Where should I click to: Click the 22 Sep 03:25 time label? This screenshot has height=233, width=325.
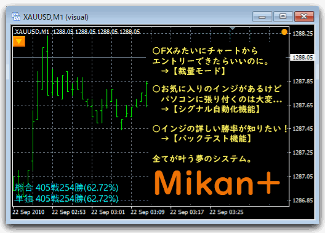tap(227, 212)
